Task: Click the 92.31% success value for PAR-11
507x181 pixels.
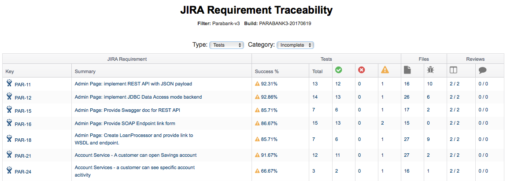Action: [x=269, y=84]
